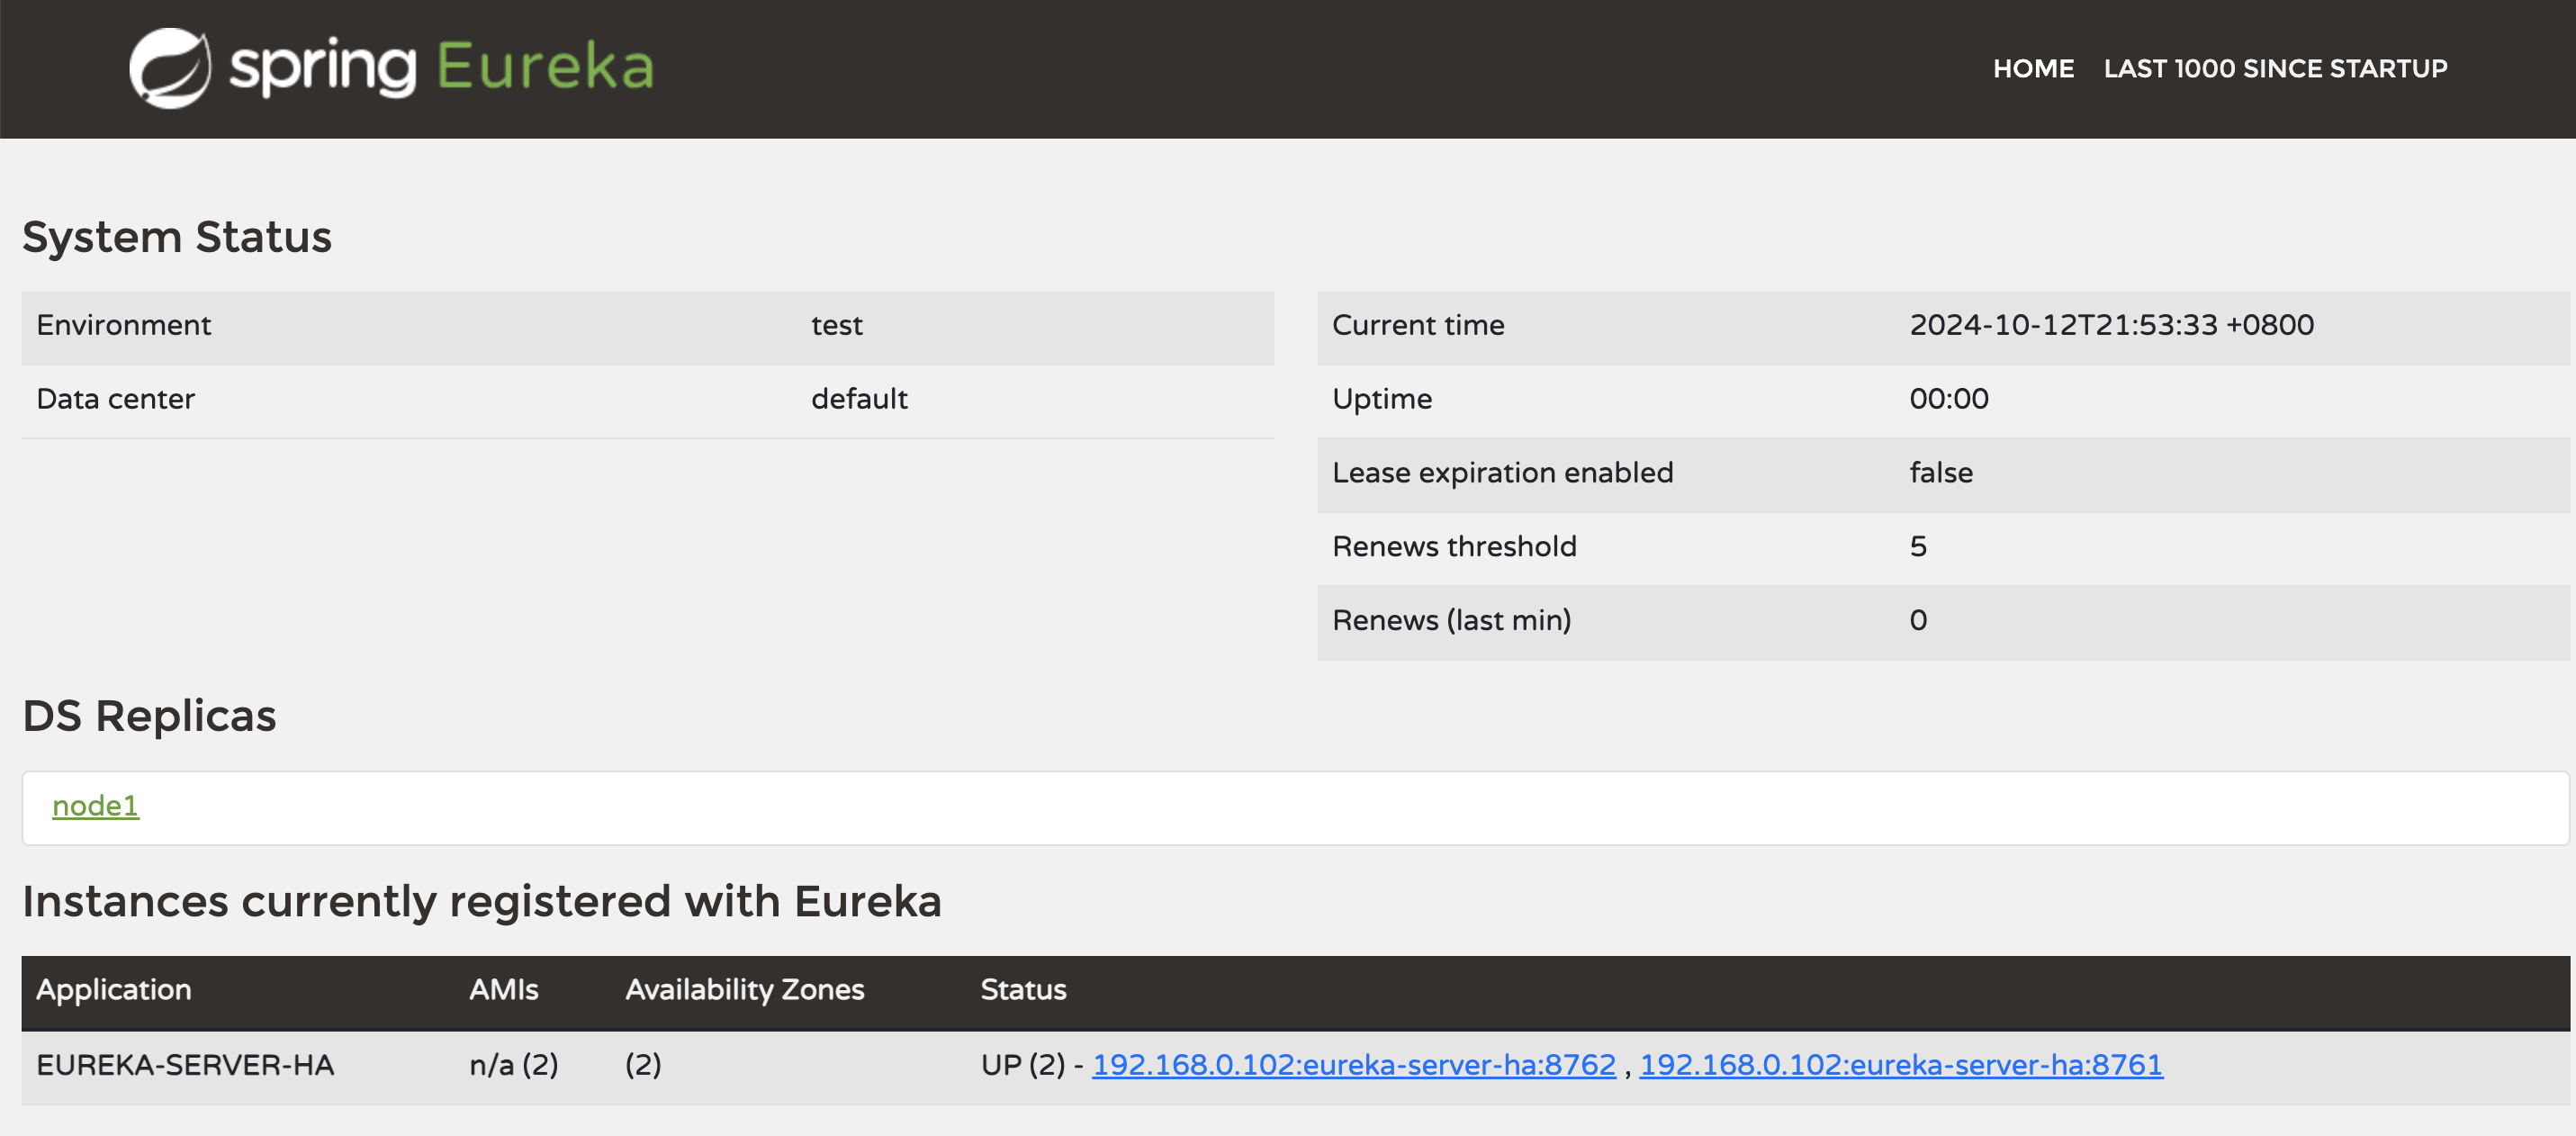2576x1136 pixels.
Task: Click the Instances currently registered heading
Action: (481, 902)
